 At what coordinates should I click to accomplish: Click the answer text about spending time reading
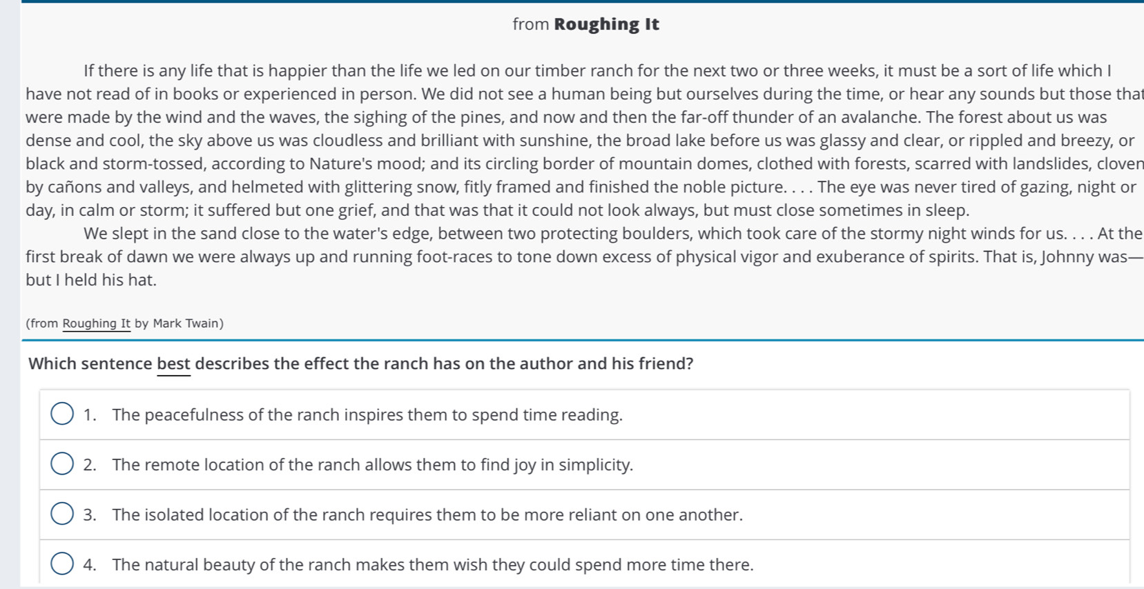(367, 415)
